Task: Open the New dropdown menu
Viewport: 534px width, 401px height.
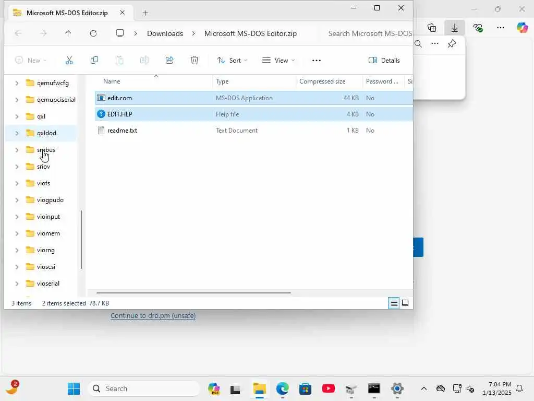Action: point(31,61)
